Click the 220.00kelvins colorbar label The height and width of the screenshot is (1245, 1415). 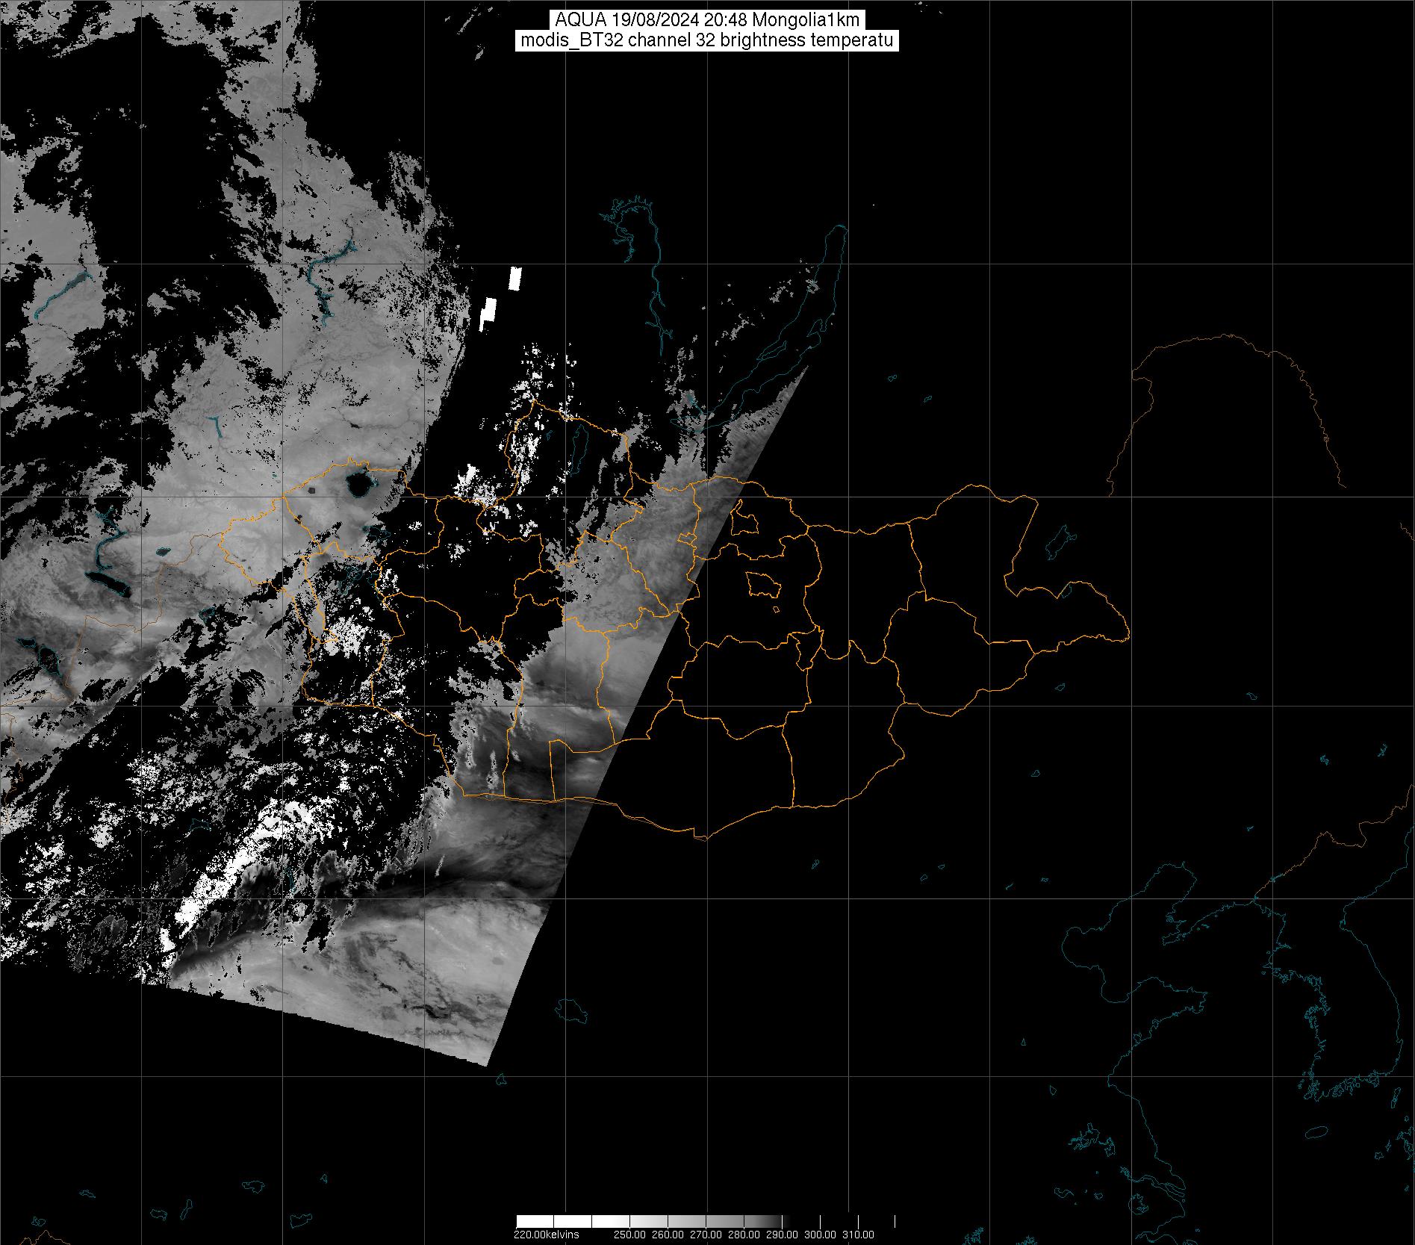546,1235
